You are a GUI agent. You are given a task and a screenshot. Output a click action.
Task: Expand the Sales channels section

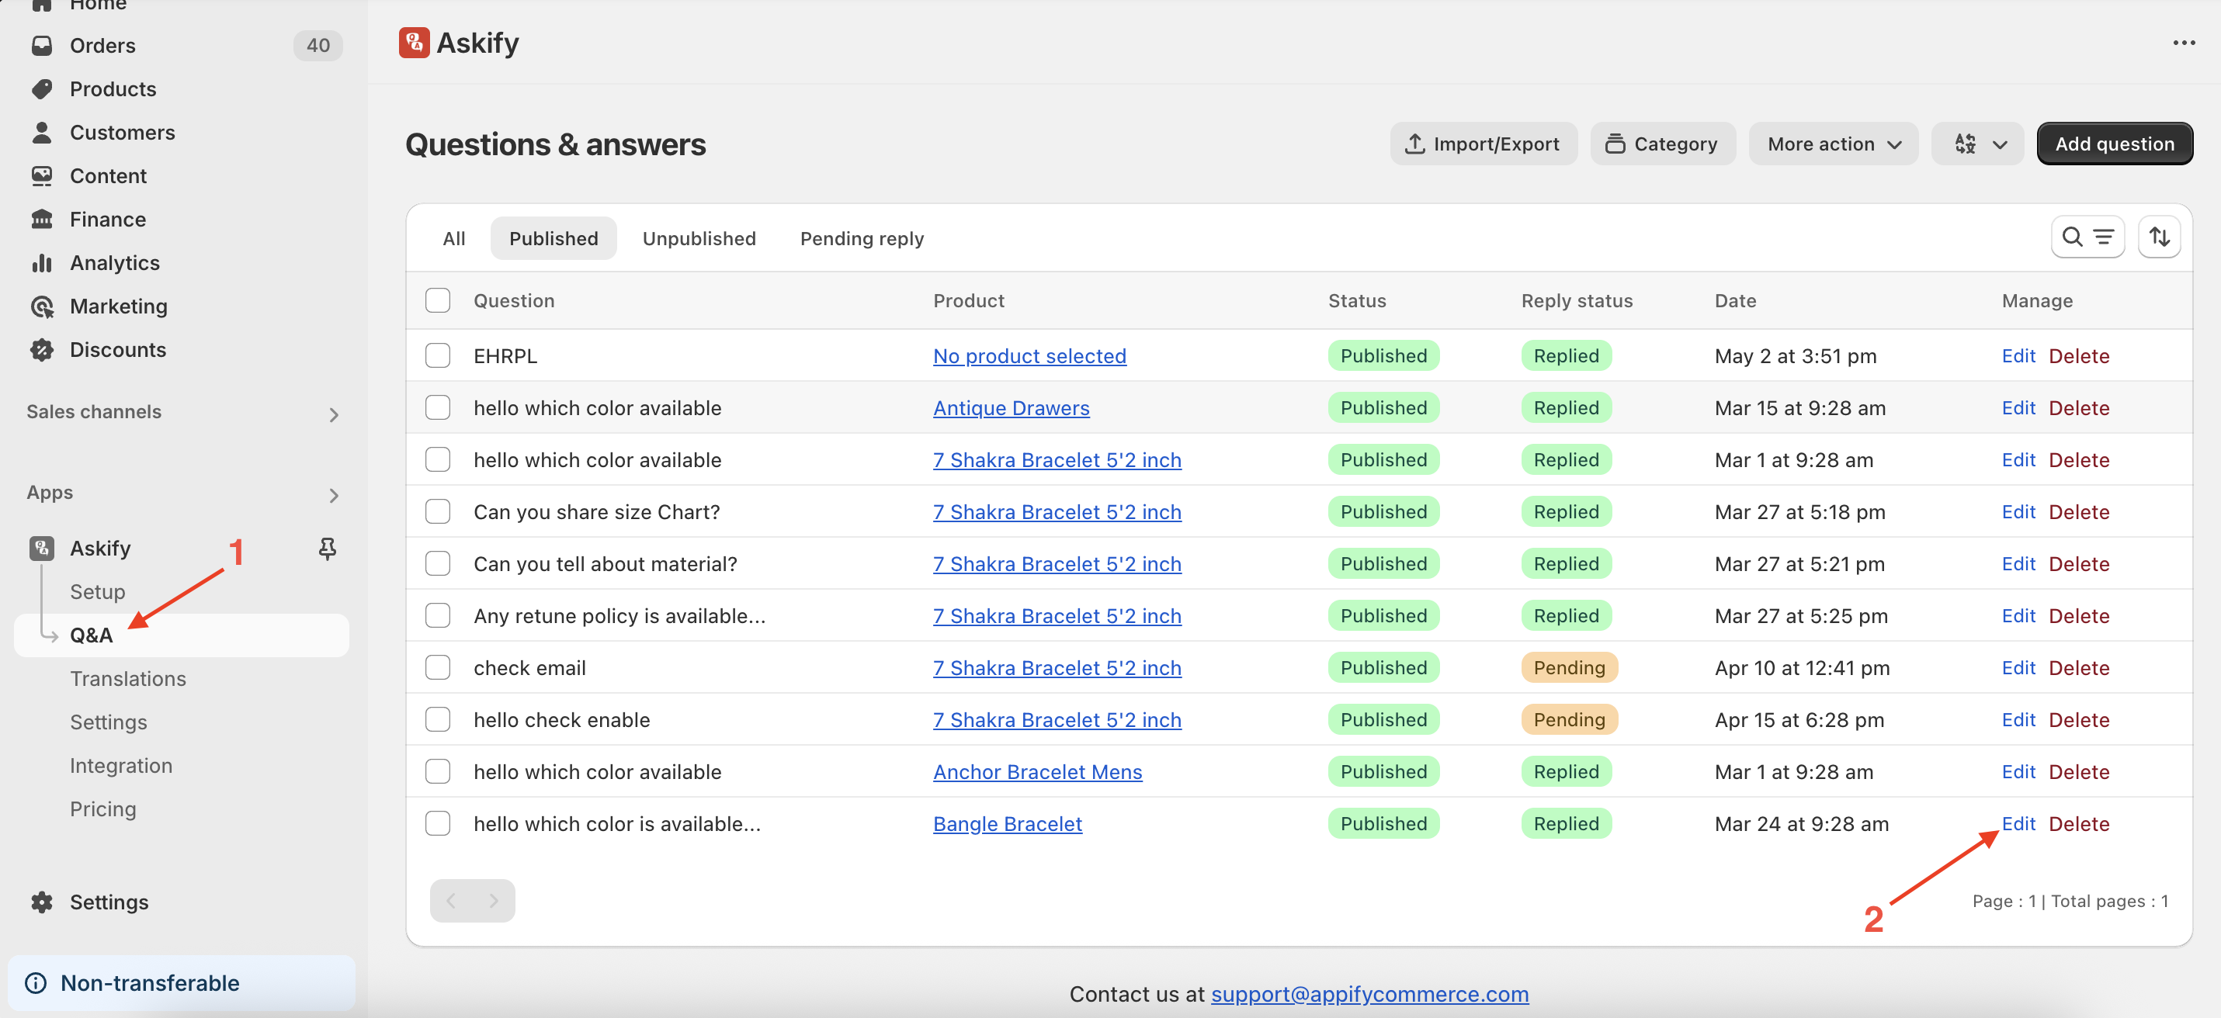[334, 414]
